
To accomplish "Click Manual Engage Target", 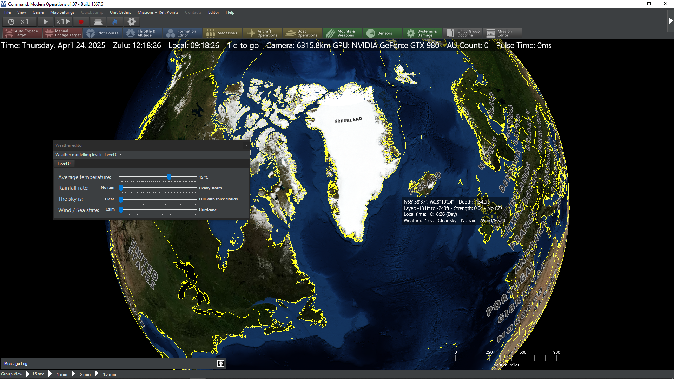I will click(62, 33).
